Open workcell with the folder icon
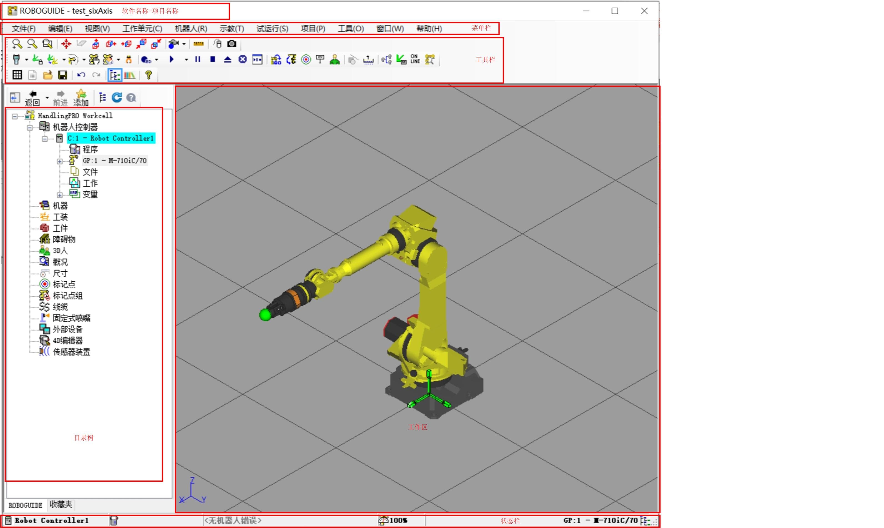Screen dimensions: 884x528 [48, 75]
